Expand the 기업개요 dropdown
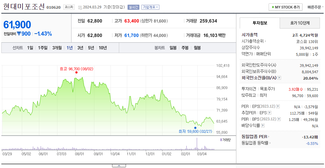Image resolution: width=325 pixels, height=168 pixels. click(150, 7)
